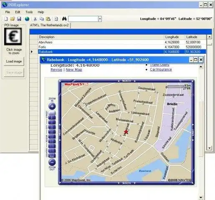Click longitude cell 4,1628000
The height and width of the screenshot is (200, 215).
[175, 42]
